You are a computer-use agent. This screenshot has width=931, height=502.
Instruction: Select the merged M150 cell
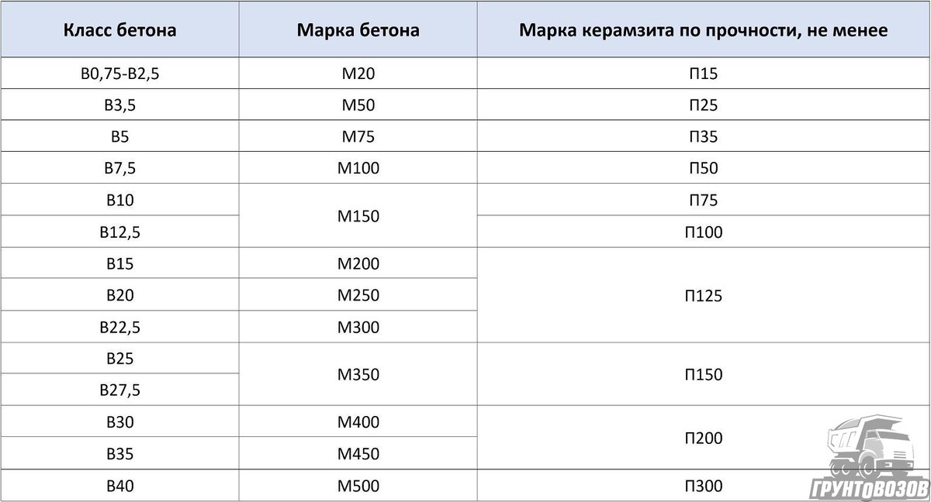pos(358,216)
